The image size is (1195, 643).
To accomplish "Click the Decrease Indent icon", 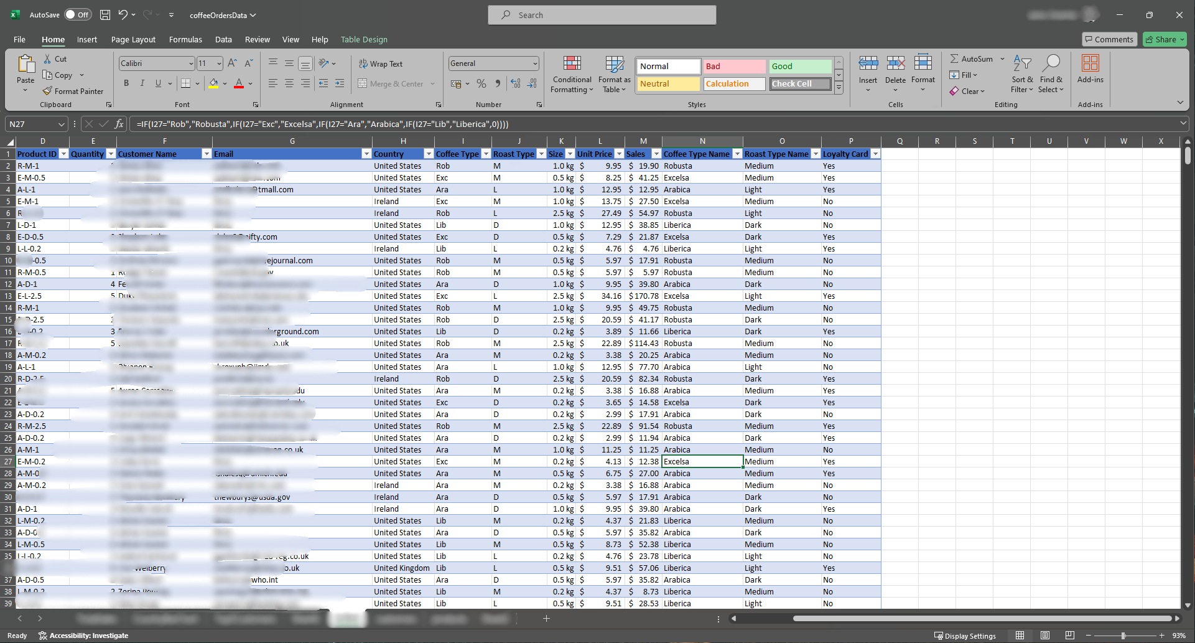I will (323, 83).
